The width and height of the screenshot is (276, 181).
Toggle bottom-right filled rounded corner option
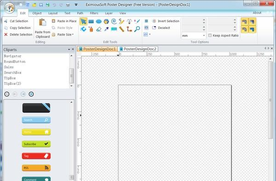pos(252,29)
